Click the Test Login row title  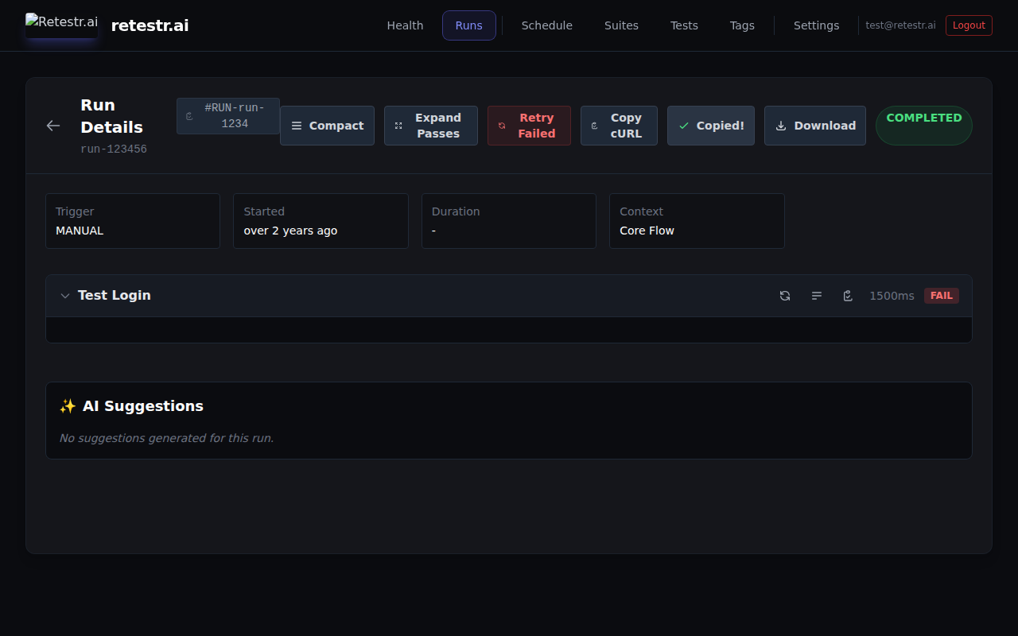[x=115, y=295]
